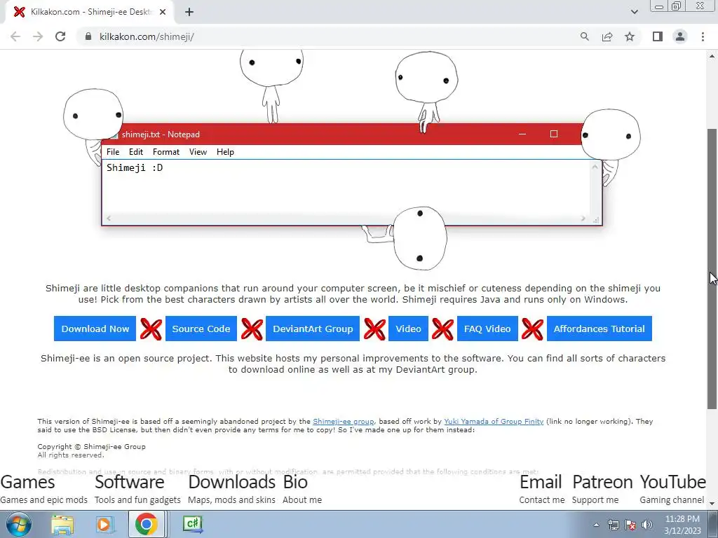Image resolution: width=718 pixels, height=538 pixels.
Task: Click the scrollbar up arrow
Action: click(712, 56)
